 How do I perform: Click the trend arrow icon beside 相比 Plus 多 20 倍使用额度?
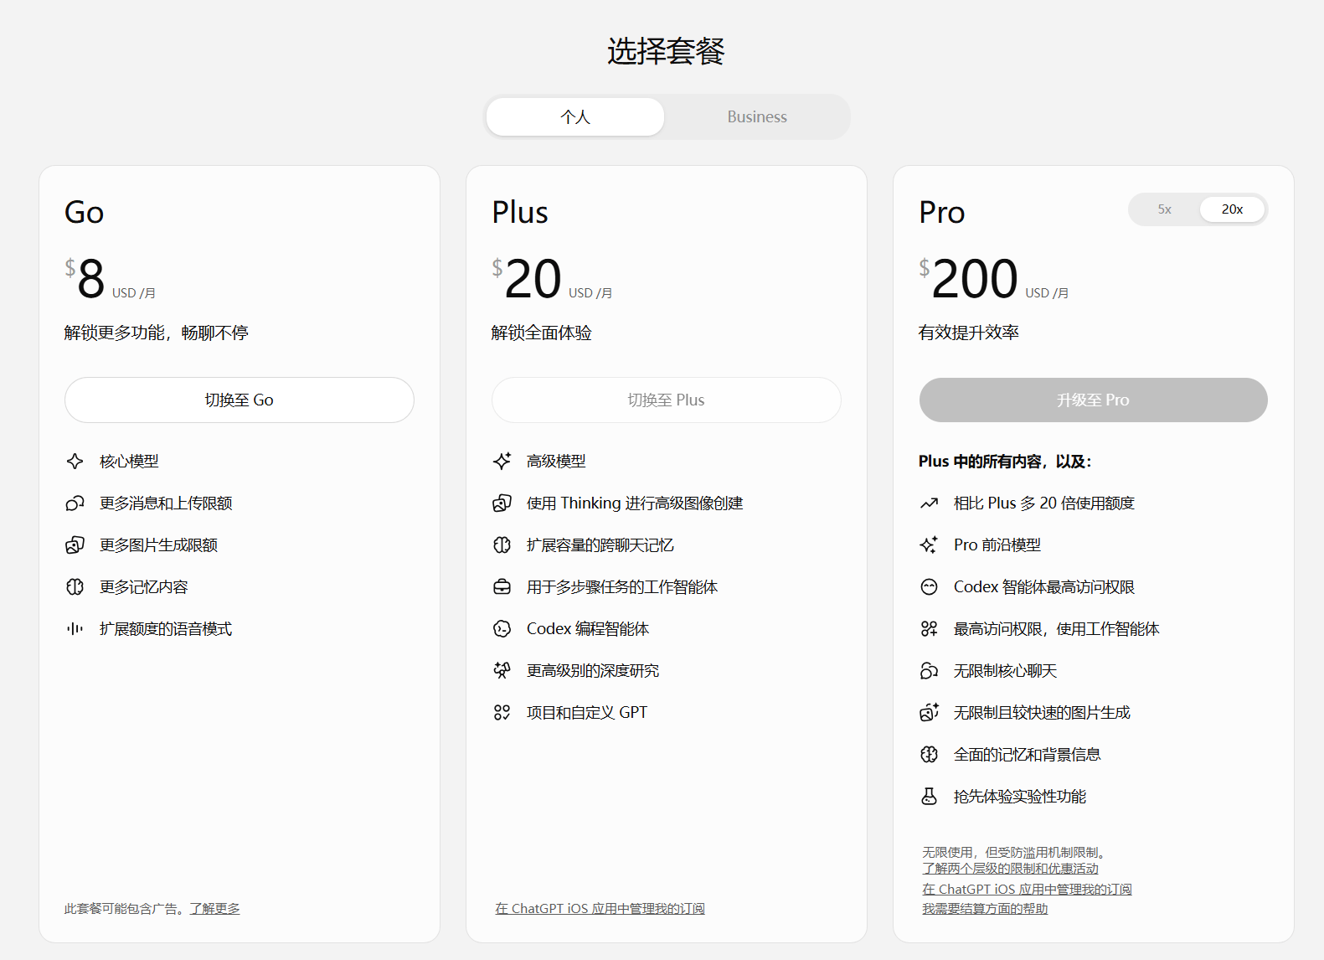point(929,503)
